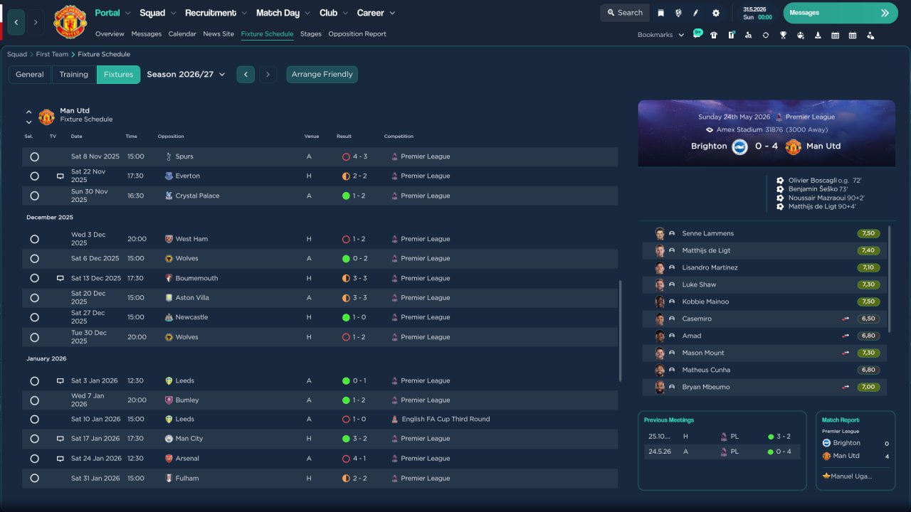Select the Bournemouth fixture radio button
The width and height of the screenshot is (911, 512).
[x=34, y=278]
